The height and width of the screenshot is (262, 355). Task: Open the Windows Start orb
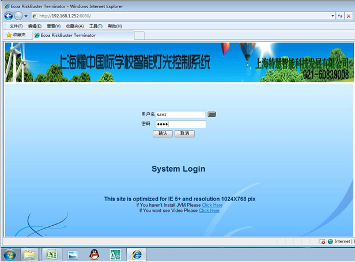coord(9,254)
